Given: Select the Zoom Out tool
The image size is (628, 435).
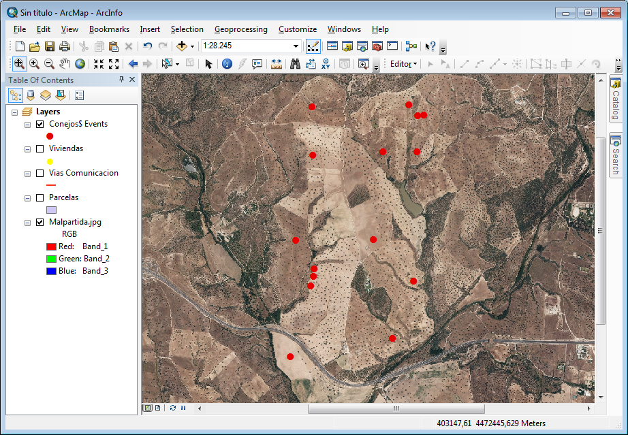Looking at the screenshot, I should tap(49, 63).
